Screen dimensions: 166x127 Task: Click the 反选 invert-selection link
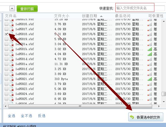[42, 116]
